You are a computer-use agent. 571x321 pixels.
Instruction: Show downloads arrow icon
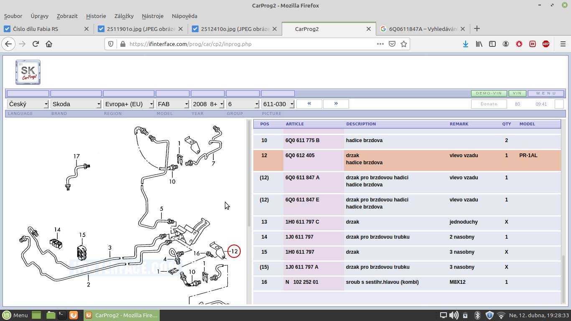466,44
